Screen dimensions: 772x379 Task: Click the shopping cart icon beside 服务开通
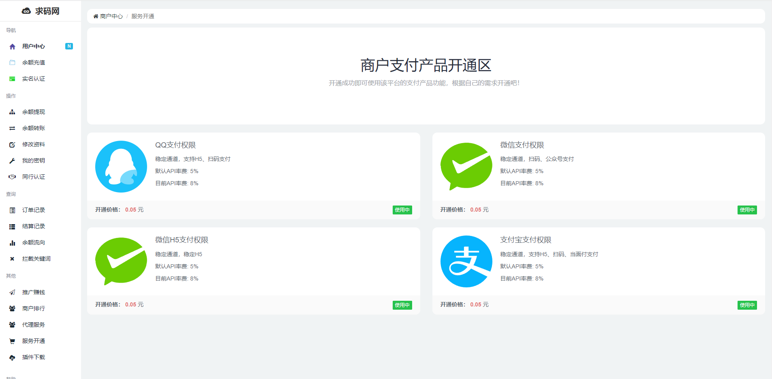pyautogui.click(x=12, y=341)
